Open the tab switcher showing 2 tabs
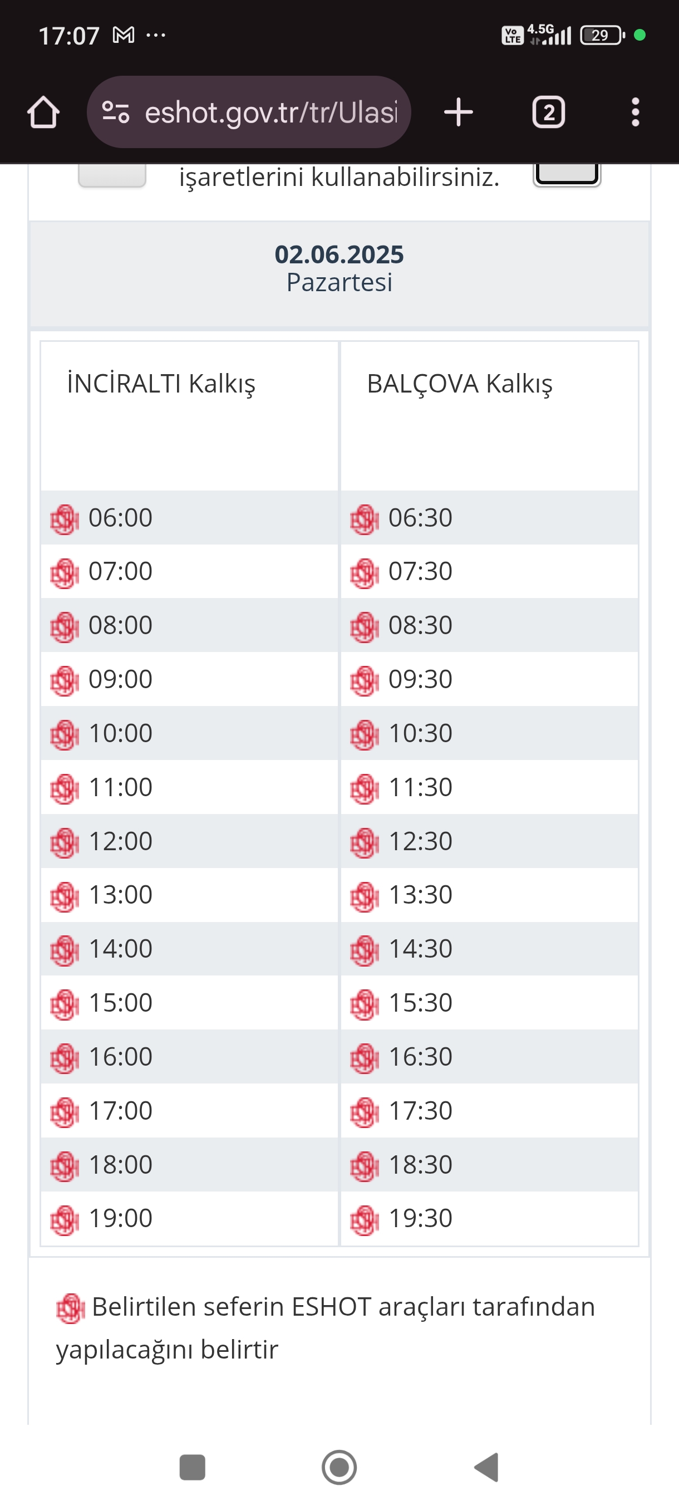 548,112
